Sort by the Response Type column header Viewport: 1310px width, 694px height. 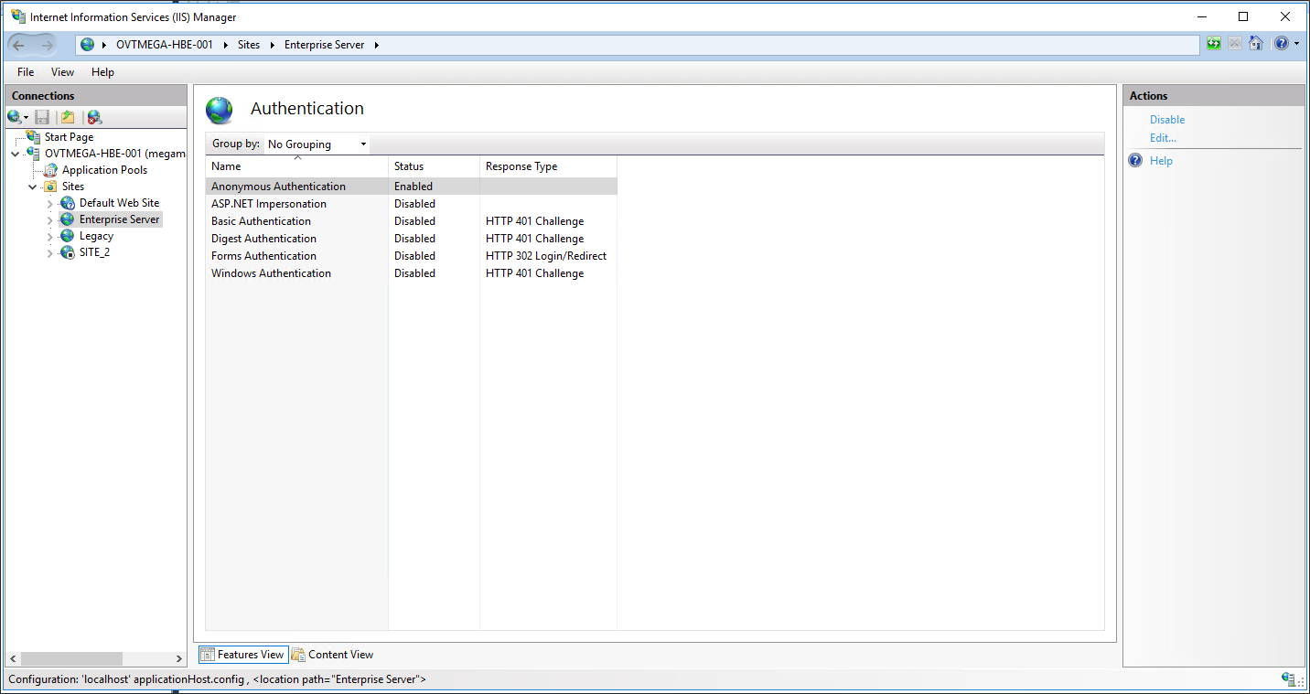tap(548, 166)
